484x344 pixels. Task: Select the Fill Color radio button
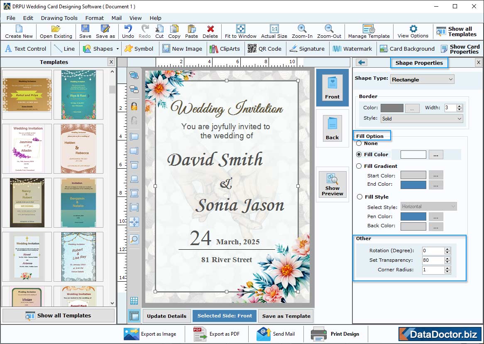[x=359, y=154]
